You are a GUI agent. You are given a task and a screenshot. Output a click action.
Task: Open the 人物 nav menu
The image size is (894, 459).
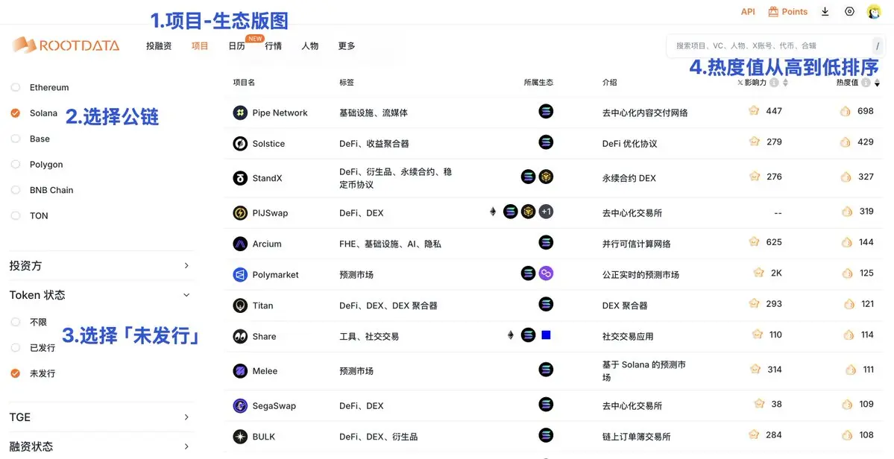(x=309, y=46)
